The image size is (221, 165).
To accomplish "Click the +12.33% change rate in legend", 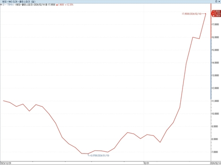I will click(x=69, y=5).
